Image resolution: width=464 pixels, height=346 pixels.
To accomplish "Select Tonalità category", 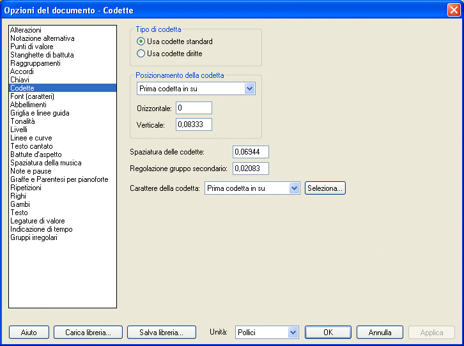I will (x=63, y=121).
